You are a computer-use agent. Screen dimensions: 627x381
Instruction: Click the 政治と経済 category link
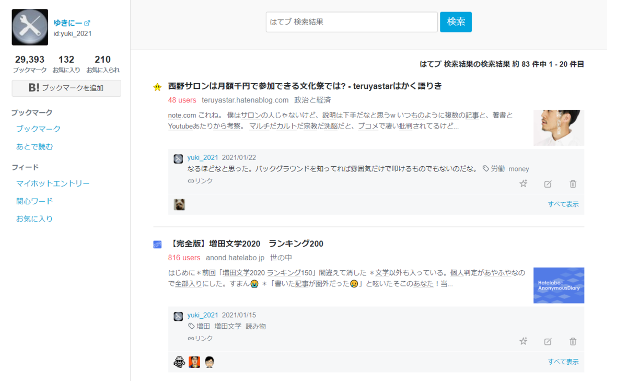312,100
